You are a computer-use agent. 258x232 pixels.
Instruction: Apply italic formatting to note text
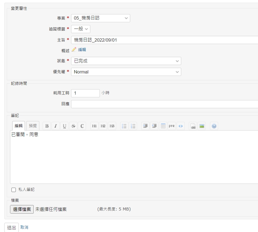pyautogui.click(x=56, y=126)
